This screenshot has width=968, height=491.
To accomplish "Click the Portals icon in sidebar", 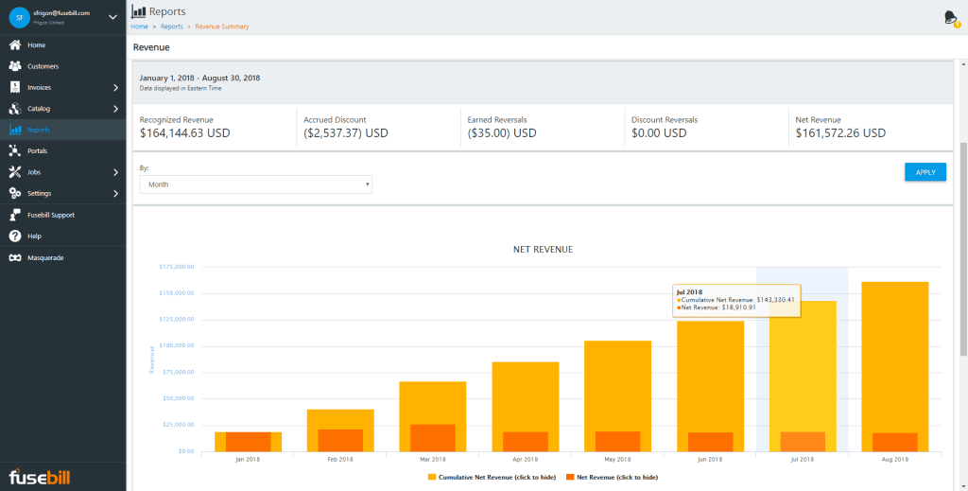I will [x=15, y=150].
